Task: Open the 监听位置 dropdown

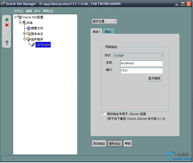Action: point(104,21)
